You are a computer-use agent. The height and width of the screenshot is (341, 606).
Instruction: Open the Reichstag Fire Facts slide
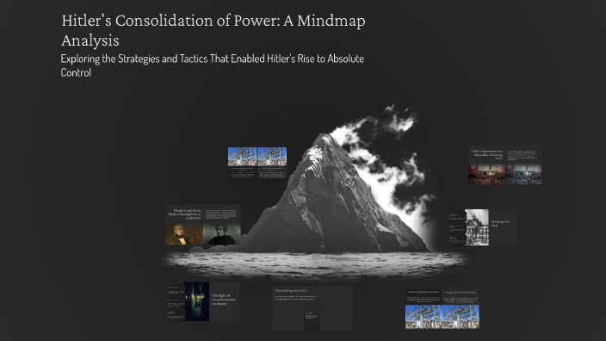[x=483, y=227]
